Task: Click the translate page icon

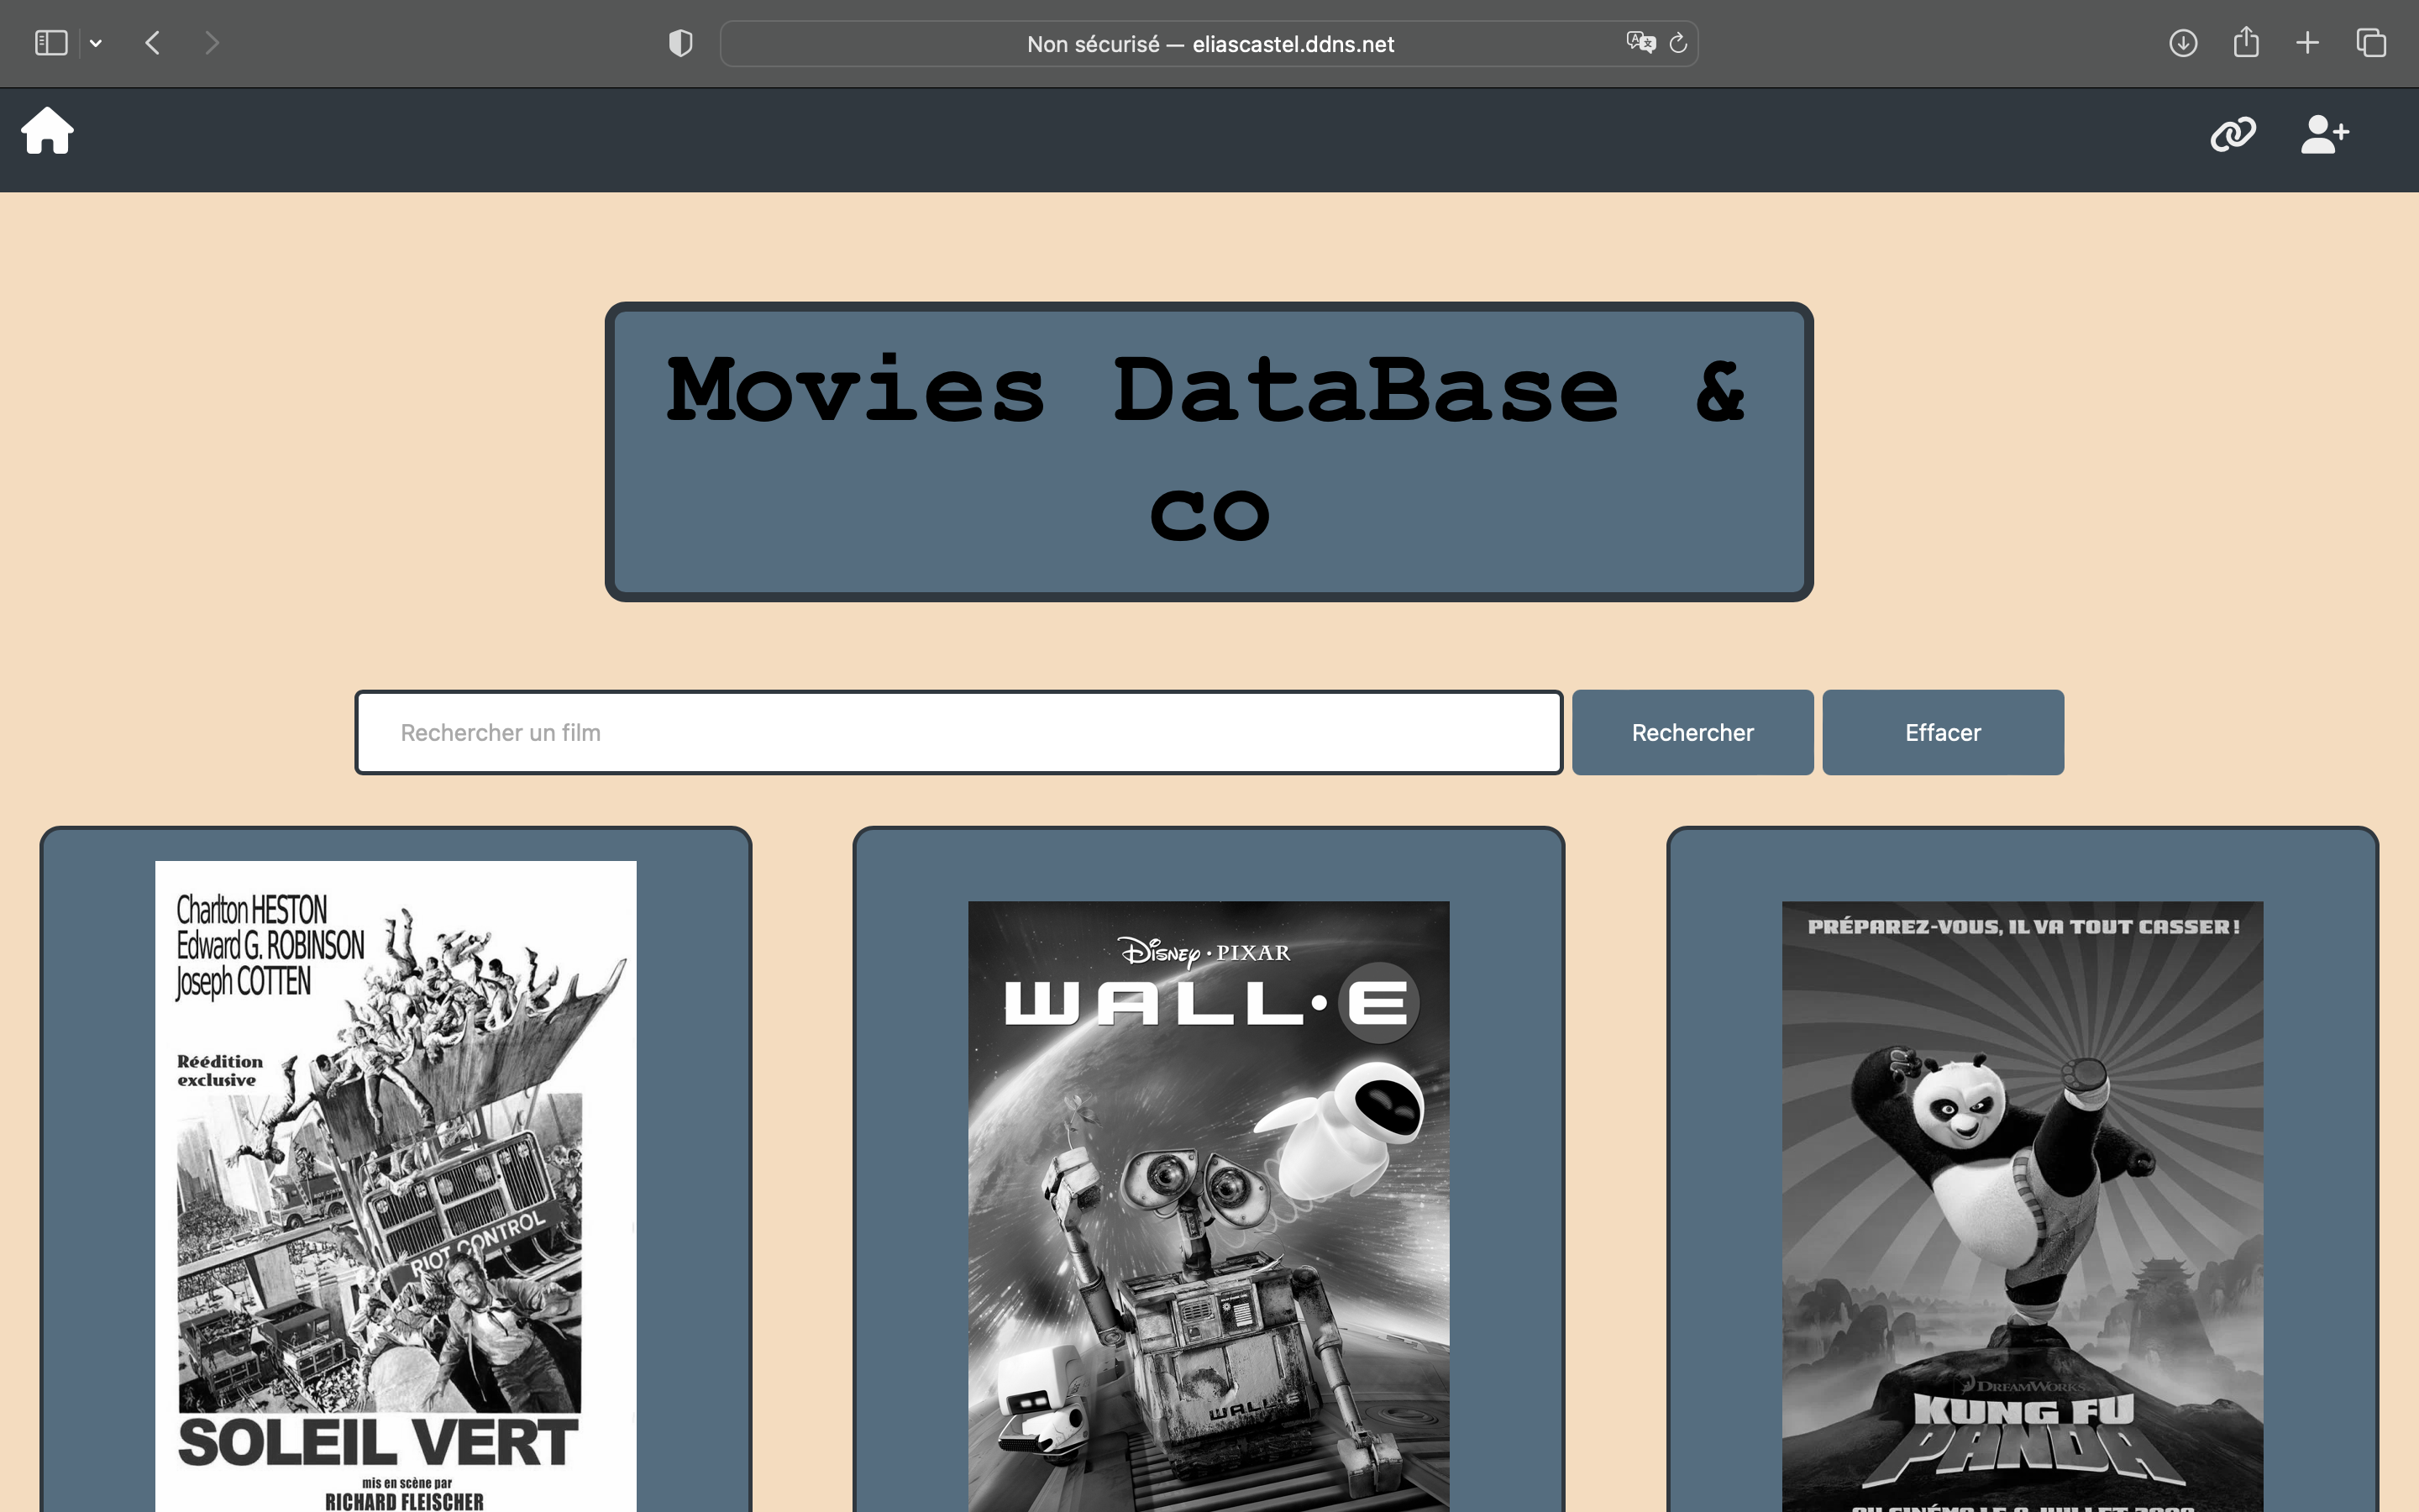Action: coord(1640,43)
